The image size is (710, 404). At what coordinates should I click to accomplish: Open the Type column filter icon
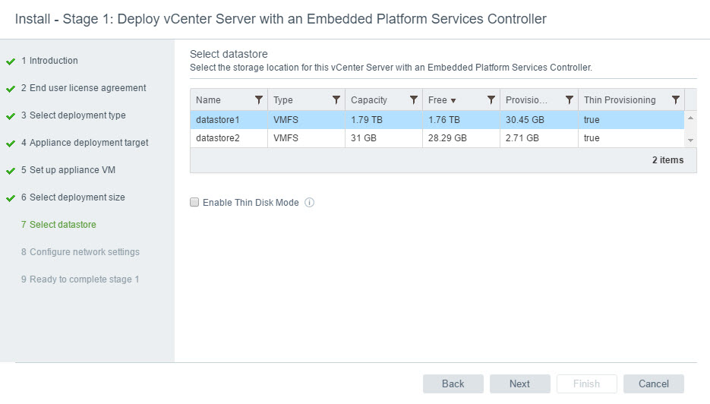(336, 100)
